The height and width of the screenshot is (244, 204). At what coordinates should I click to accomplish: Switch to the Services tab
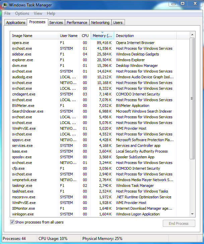point(56,23)
